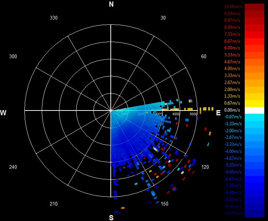Screen dimensions: 268x221
Task: Click the 3.33m/s legend label
Action: coord(232,76)
